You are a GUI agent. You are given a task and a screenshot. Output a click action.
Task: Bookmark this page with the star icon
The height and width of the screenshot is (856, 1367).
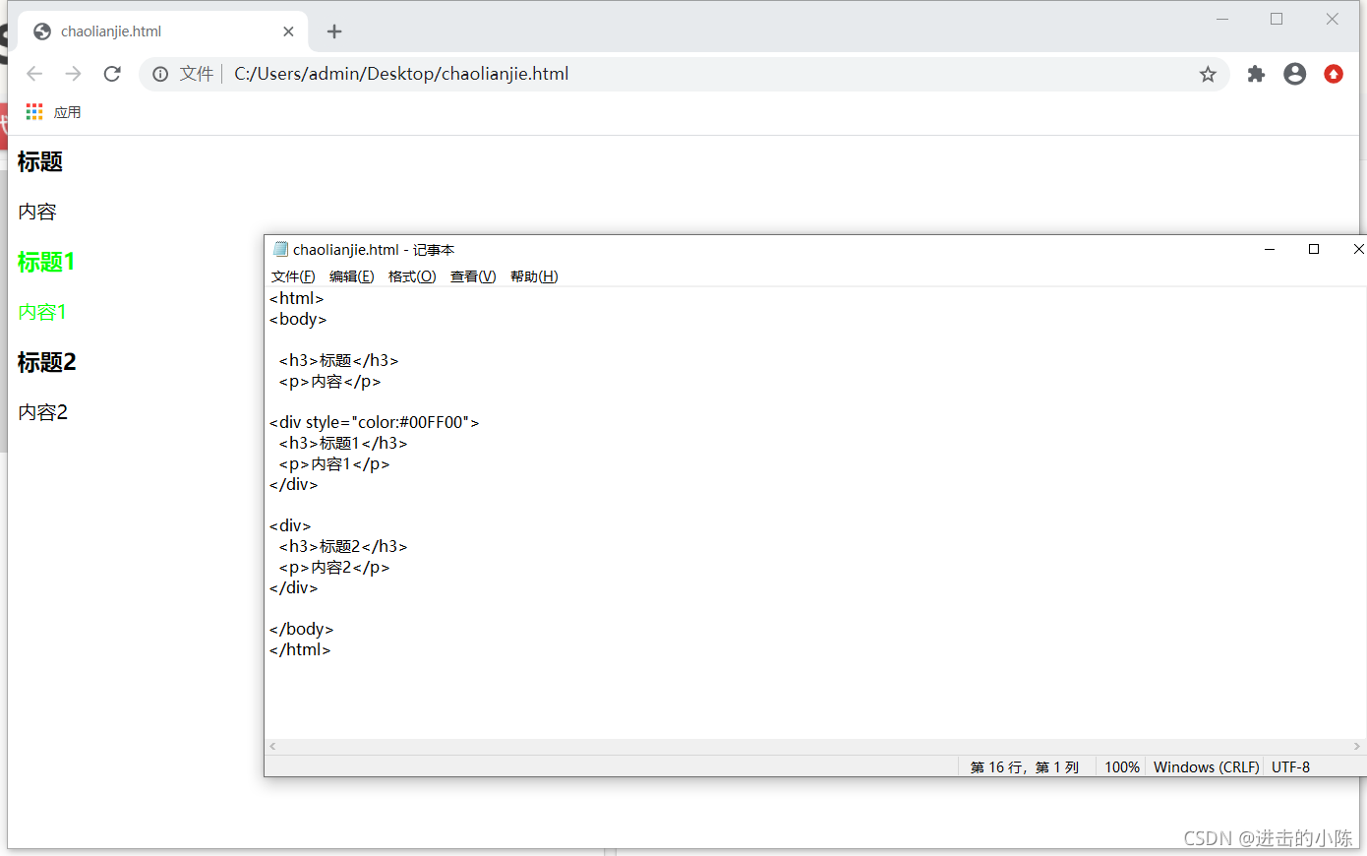click(x=1208, y=74)
